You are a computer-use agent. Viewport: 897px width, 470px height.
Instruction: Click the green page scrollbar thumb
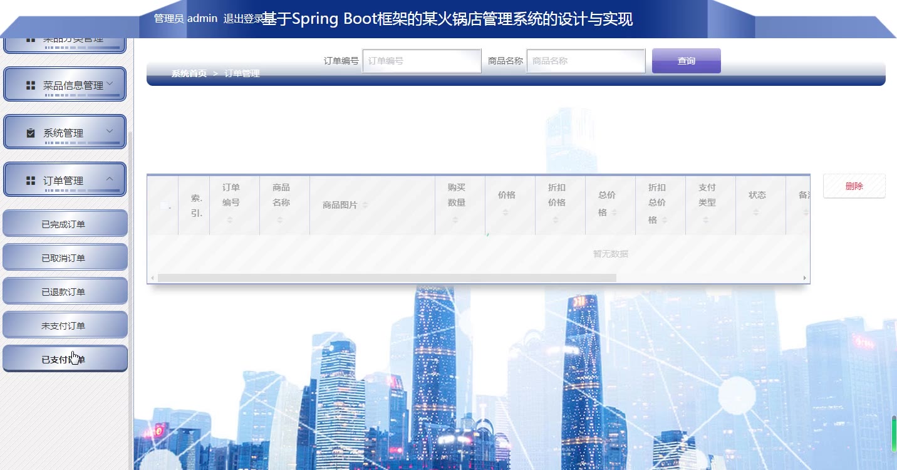(894, 433)
